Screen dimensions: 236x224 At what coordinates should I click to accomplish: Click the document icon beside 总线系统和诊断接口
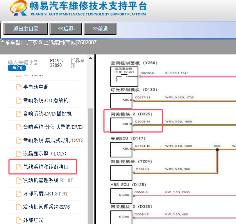[19, 167]
